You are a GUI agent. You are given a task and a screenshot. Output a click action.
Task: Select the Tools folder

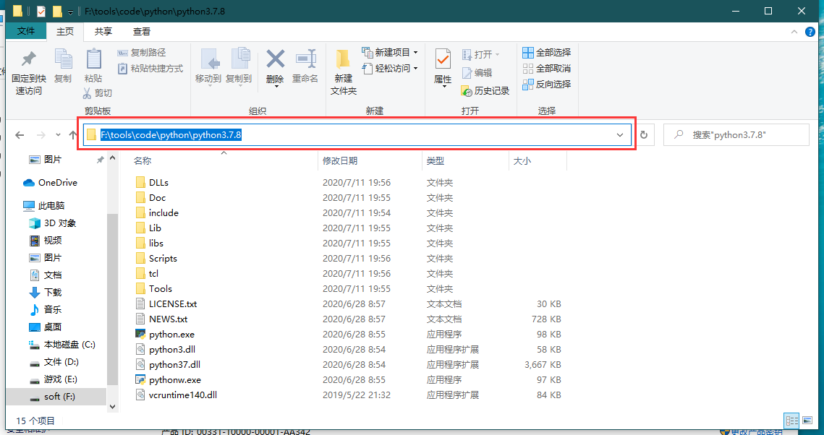coord(161,288)
